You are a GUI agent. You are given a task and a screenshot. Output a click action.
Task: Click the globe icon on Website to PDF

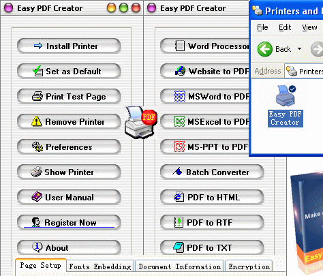click(180, 71)
